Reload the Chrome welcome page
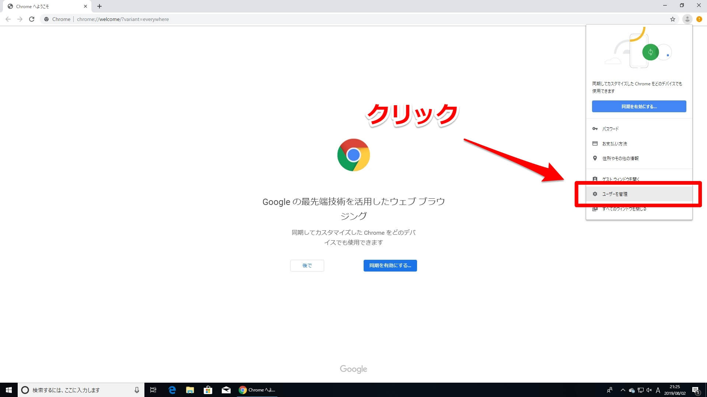The image size is (707, 397). pos(32,19)
